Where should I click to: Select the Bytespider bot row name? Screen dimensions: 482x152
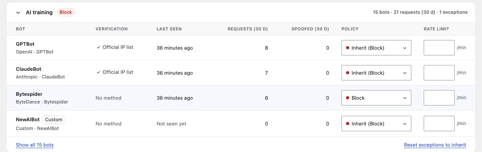(x=29, y=94)
